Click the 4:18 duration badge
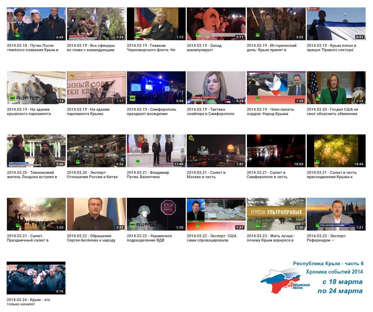 pyautogui.click(x=59, y=291)
